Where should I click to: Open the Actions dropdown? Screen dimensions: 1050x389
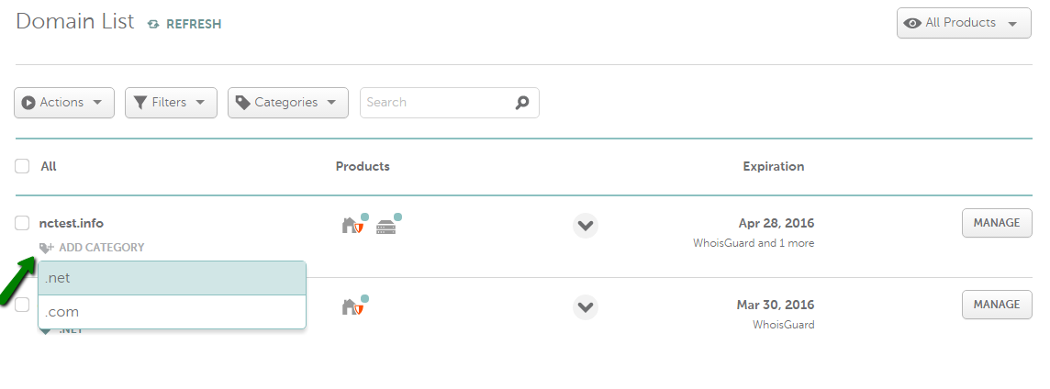click(64, 103)
